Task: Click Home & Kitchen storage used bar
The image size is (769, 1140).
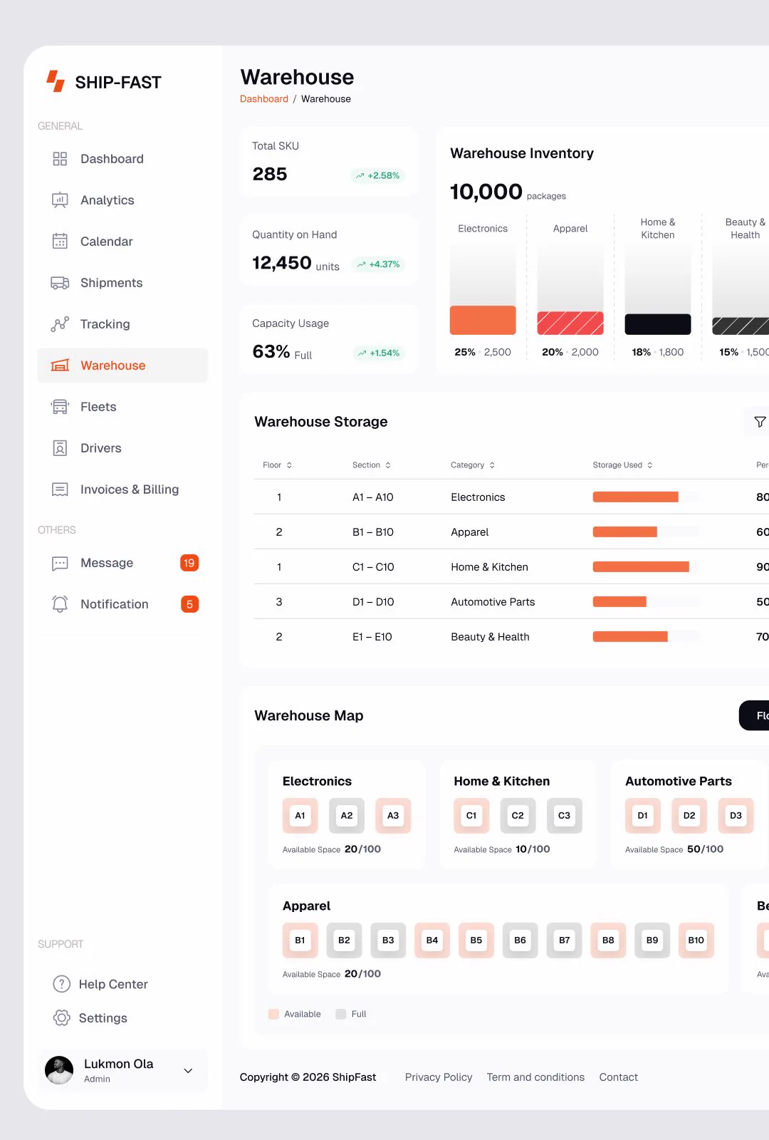Action: [x=646, y=567]
